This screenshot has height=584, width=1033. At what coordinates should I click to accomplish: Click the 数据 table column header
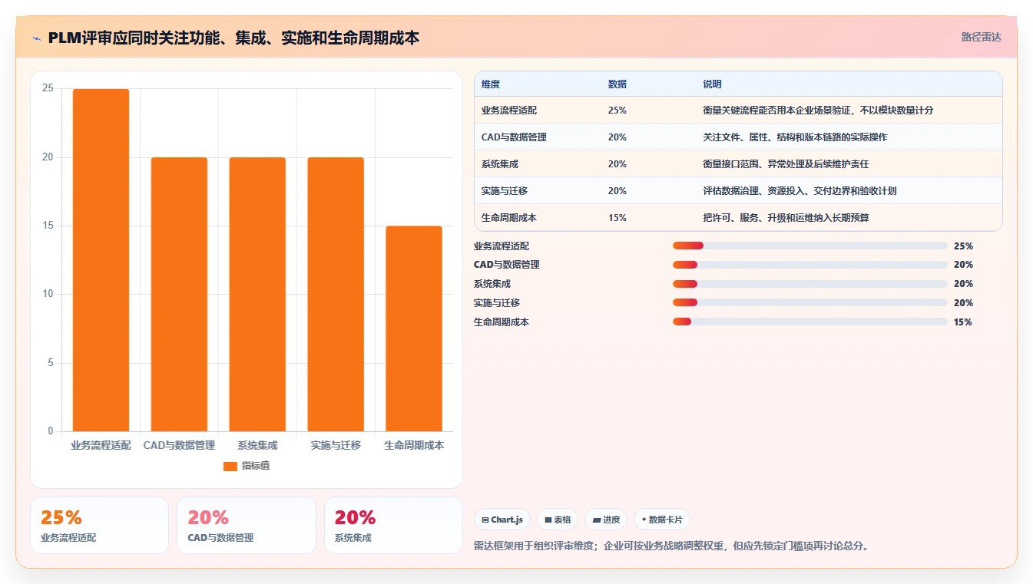(x=617, y=84)
